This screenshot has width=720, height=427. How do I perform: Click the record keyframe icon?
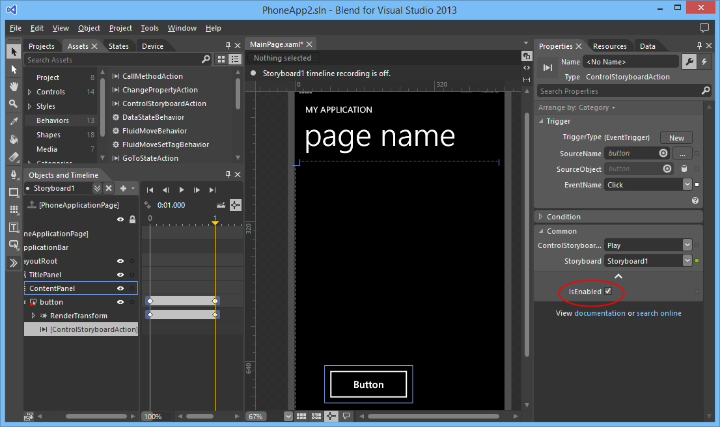coord(147,205)
